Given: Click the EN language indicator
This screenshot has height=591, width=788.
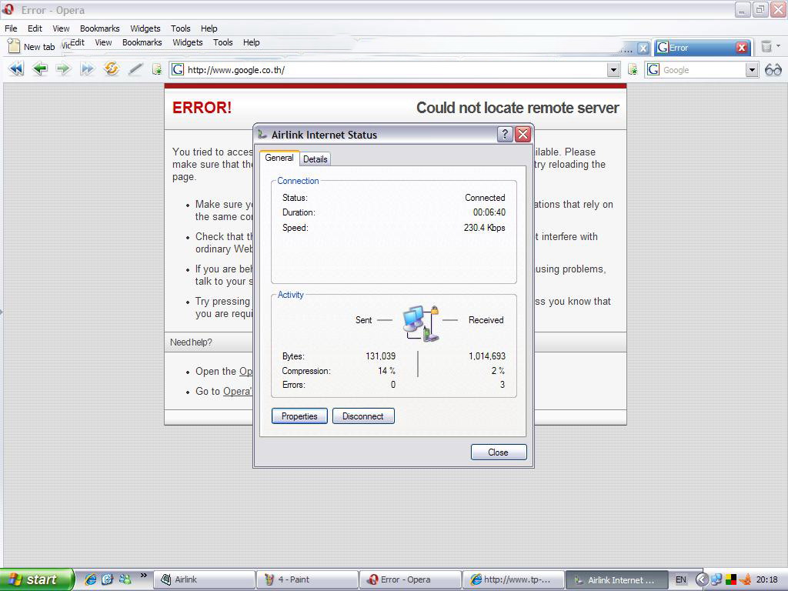Looking at the screenshot, I should click(x=680, y=579).
